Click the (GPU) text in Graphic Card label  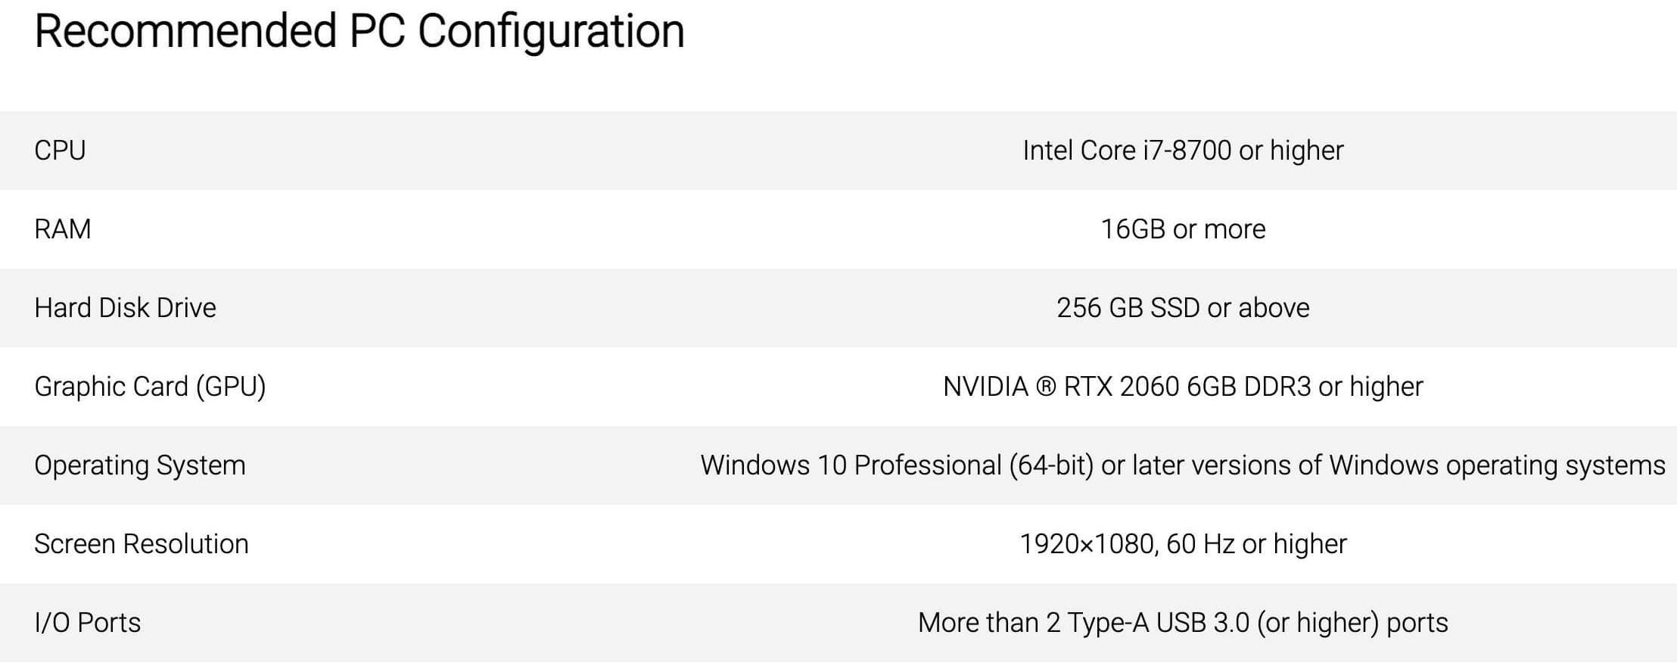click(231, 387)
